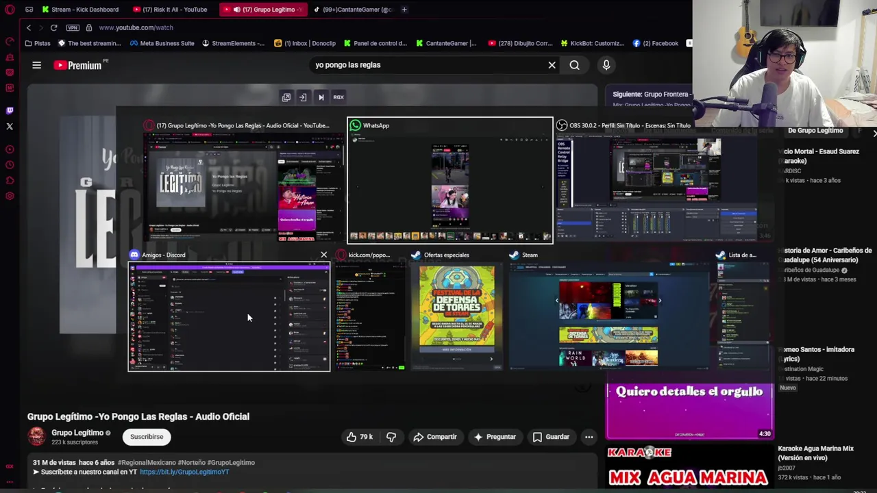Click the YouTube search magnifier button
Screen dimensions: 877x493
pos(574,65)
